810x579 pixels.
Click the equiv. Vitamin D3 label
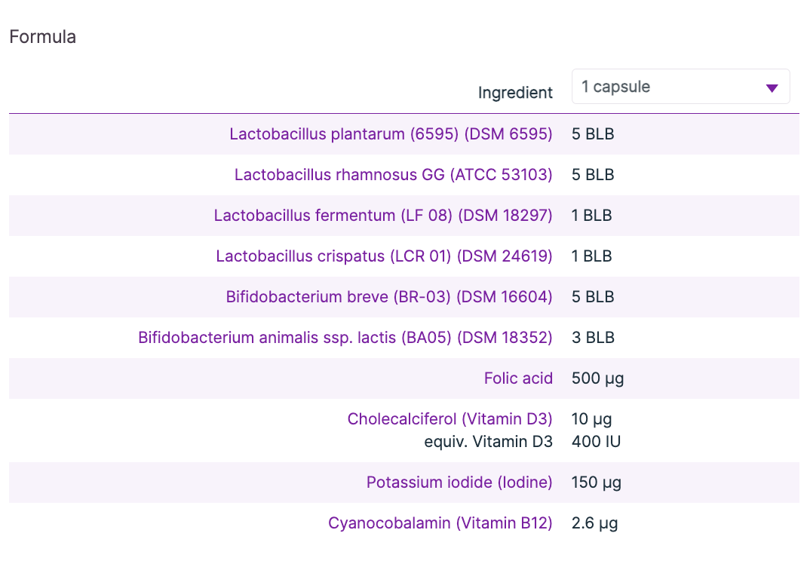tap(488, 442)
